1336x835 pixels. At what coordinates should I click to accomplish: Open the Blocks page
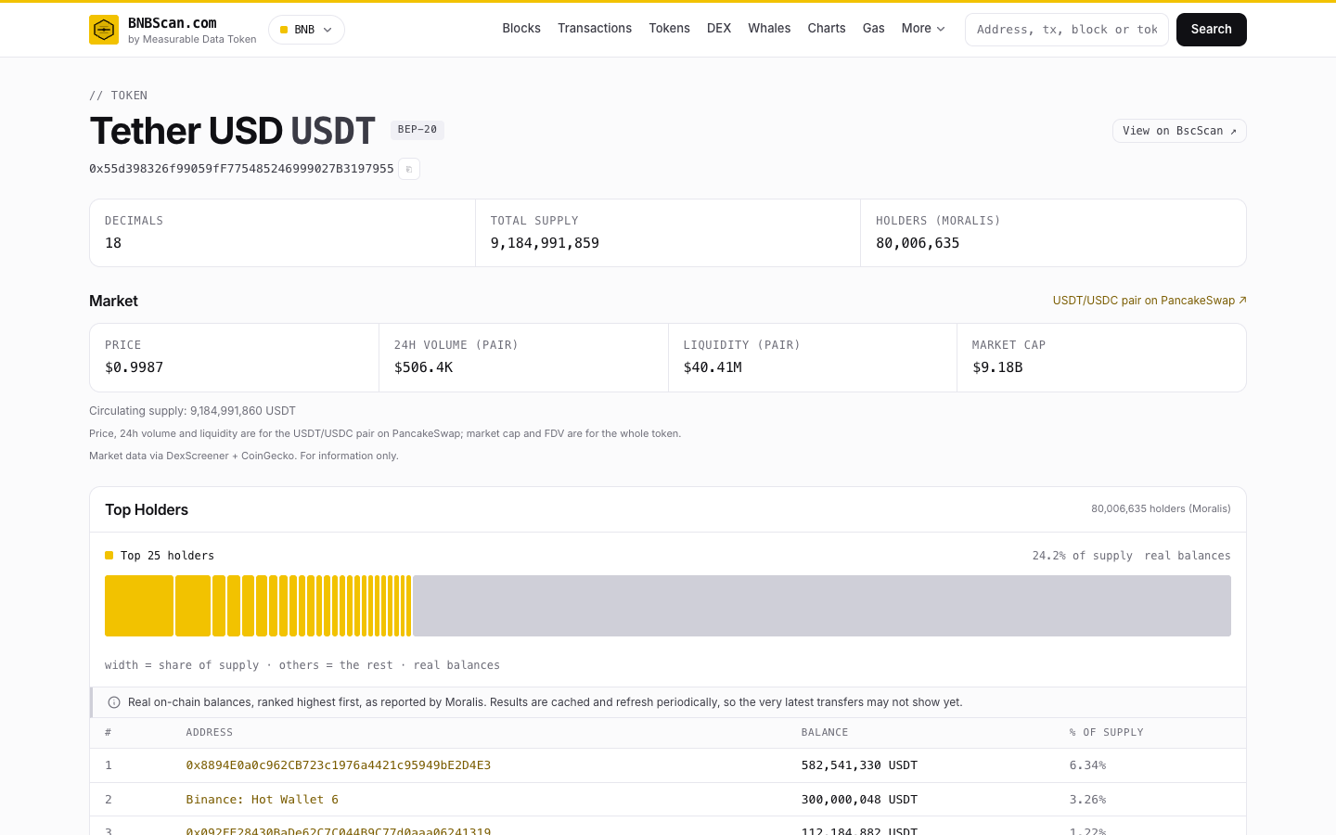click(x=521, y=29)
